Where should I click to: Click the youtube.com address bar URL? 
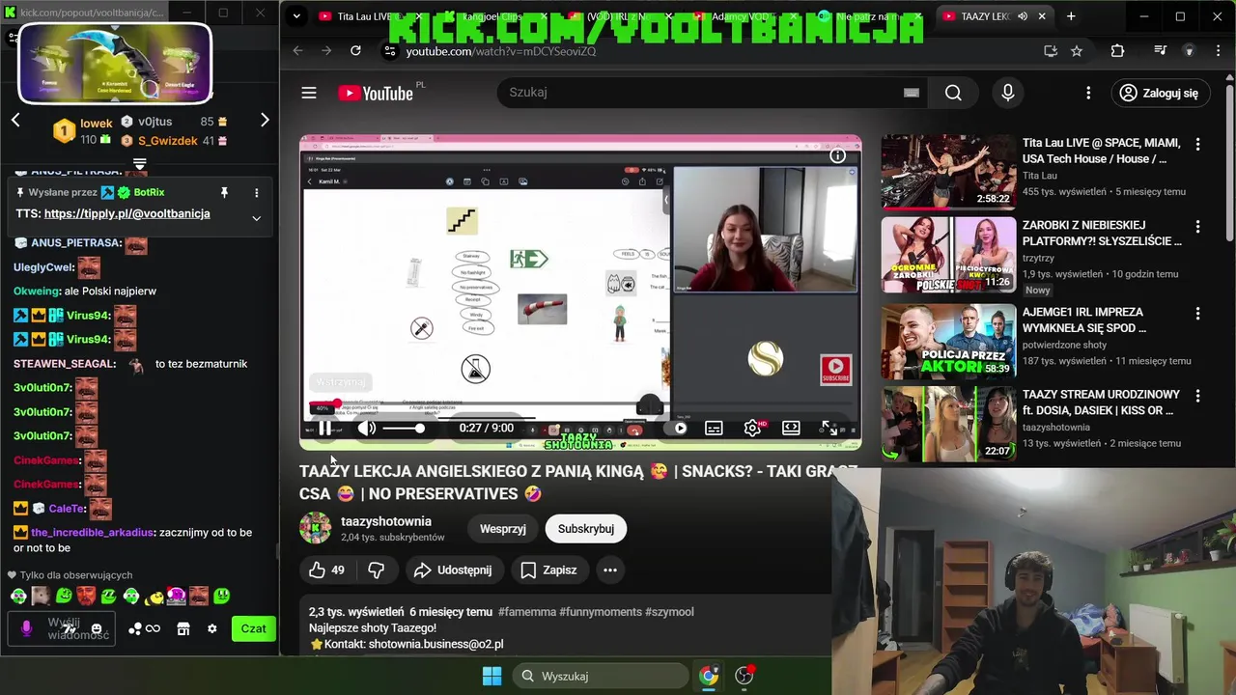500,51
